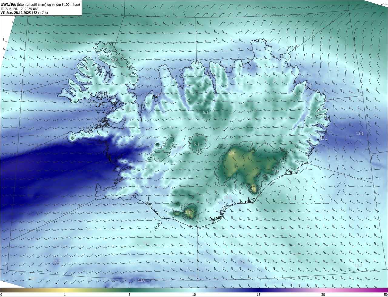Click the precipitation color scale bar
Image resolution: width=388 pixels, height=297 pixels.
194,290
